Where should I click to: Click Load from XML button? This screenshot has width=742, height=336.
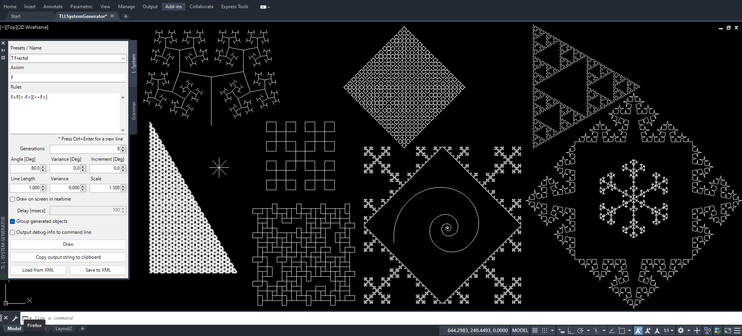tap(38, 270)
